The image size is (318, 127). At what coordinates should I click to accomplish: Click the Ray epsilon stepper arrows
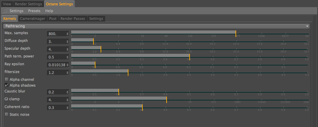67,65
